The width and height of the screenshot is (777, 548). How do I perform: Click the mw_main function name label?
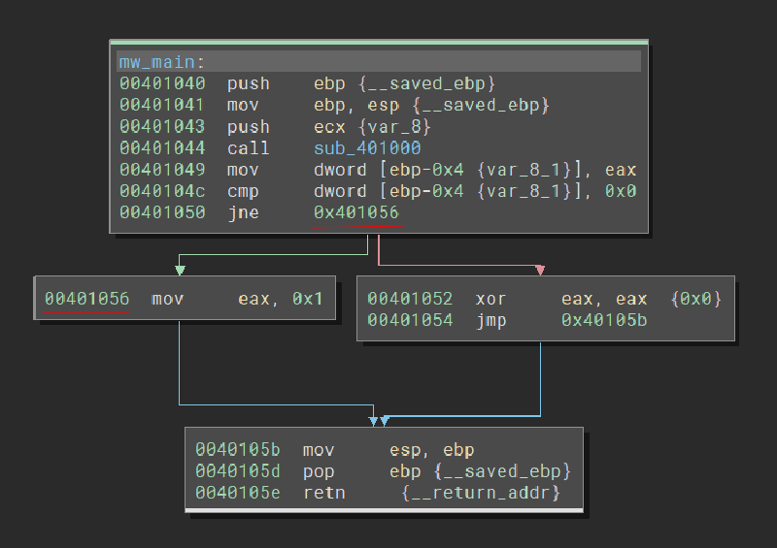161,62
